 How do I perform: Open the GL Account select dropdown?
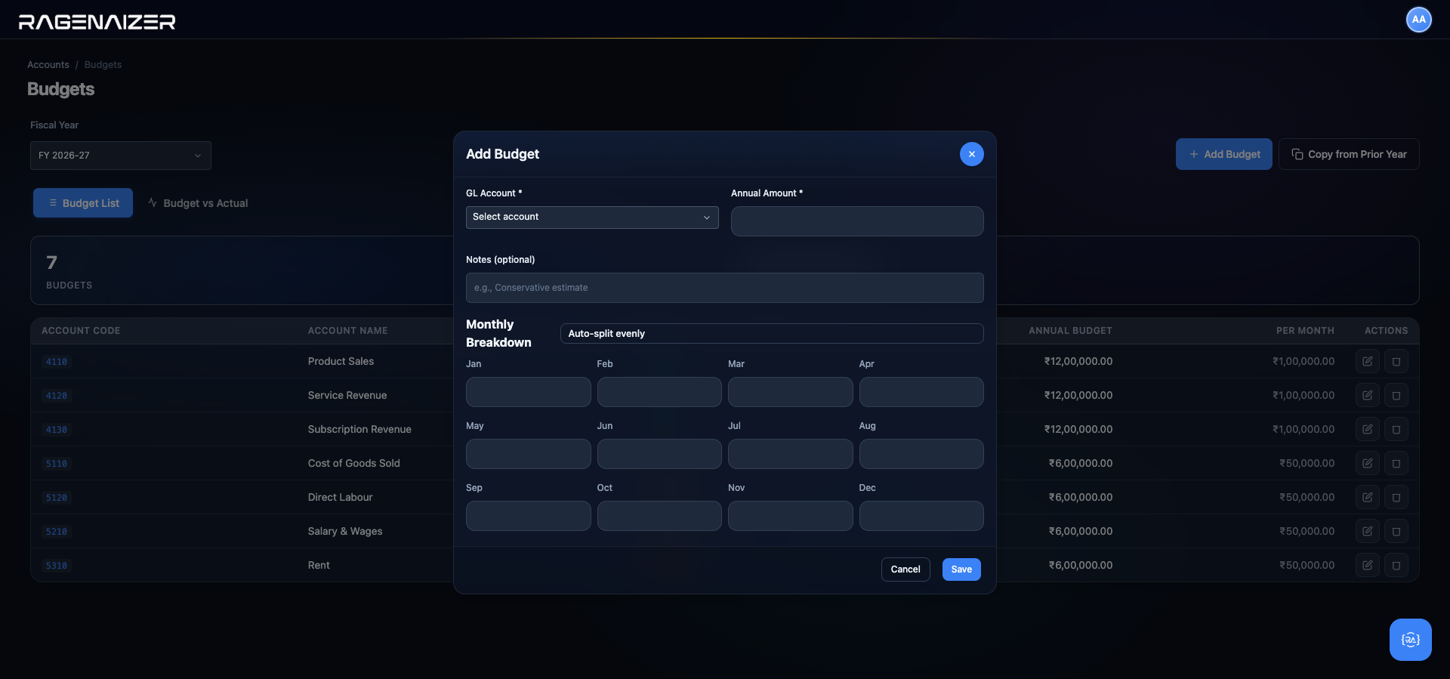592,218
